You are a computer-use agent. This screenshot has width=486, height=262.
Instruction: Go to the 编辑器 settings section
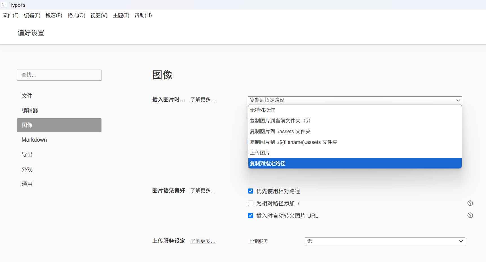(x=30, y=110)
